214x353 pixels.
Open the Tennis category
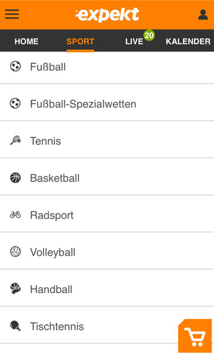tap(107, 141)
